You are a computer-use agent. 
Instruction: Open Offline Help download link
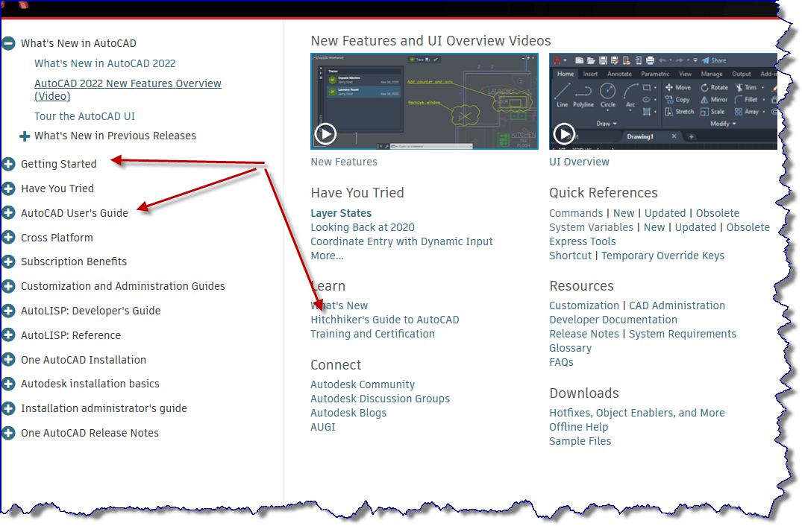[x=578, y=427]
